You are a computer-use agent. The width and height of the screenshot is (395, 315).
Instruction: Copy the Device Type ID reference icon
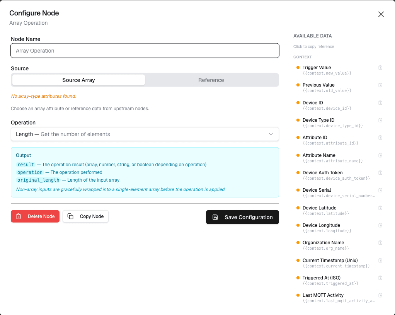pyautogui.click(x=380, y=120)
